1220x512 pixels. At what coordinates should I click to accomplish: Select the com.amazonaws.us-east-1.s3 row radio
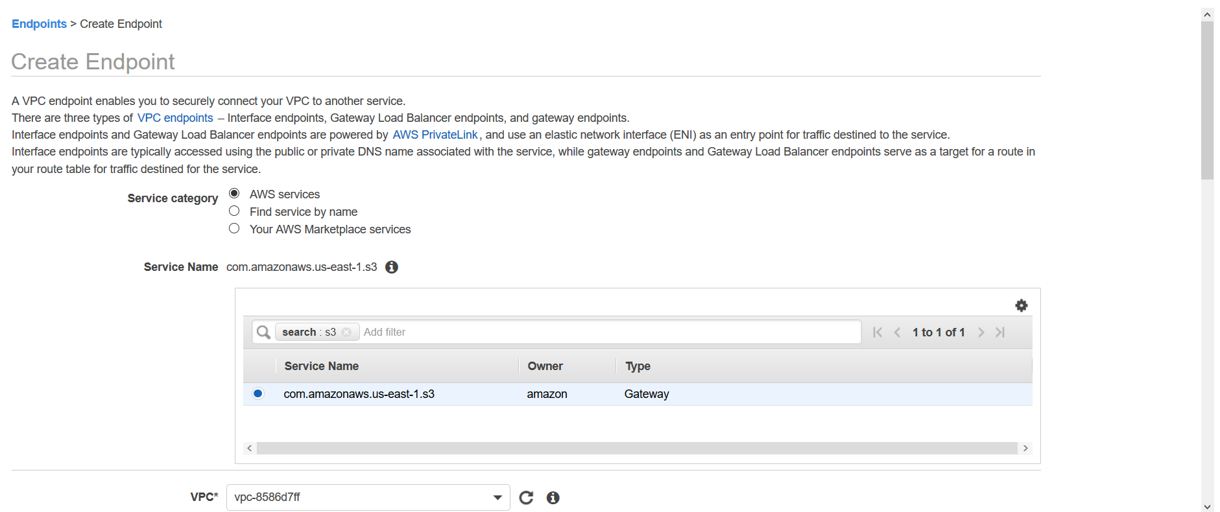point(258,393)
